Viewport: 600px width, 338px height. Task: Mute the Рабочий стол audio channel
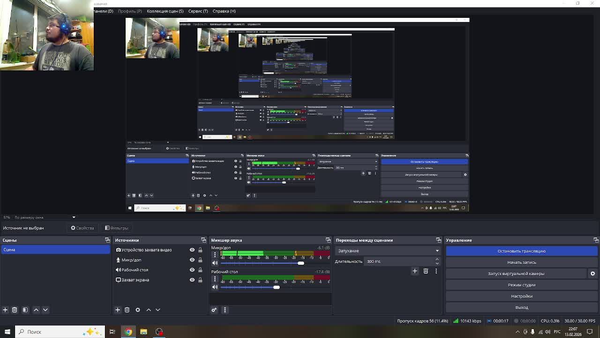[215, 287]
